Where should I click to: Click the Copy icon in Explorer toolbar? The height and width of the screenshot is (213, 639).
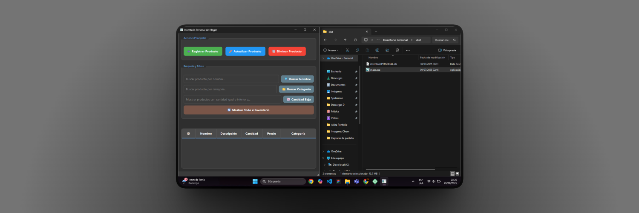(357, 50)
